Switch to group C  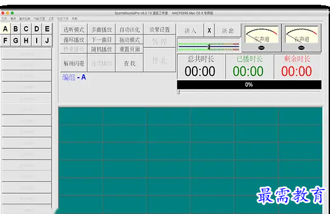click(x=26, y=29)
